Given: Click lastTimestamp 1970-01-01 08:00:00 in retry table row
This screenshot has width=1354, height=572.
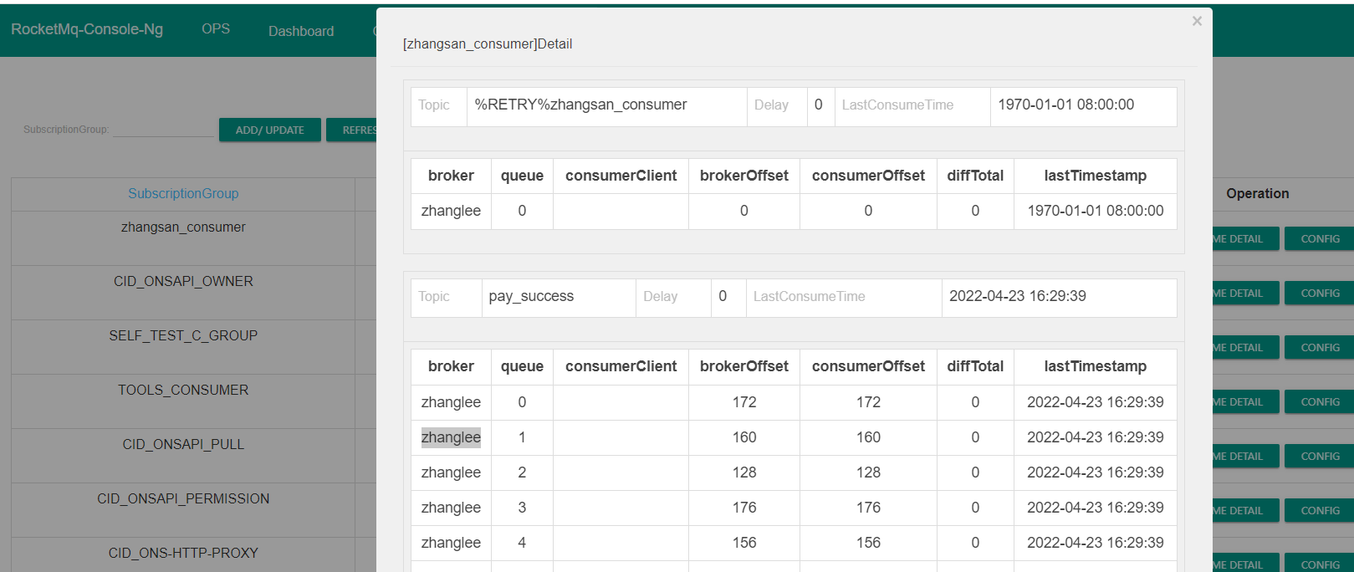Looking at the screenshot, I should (1095, 211).
